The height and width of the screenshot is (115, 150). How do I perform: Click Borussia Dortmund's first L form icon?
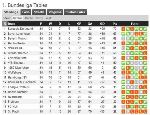(123, 29)
